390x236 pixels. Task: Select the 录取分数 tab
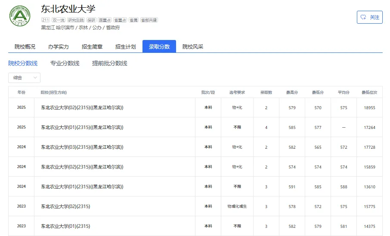pyautogui.click(x=159, y=47)
